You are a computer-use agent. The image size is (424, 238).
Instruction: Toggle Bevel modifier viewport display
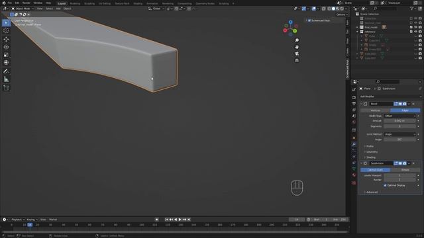tap(400, 104)
